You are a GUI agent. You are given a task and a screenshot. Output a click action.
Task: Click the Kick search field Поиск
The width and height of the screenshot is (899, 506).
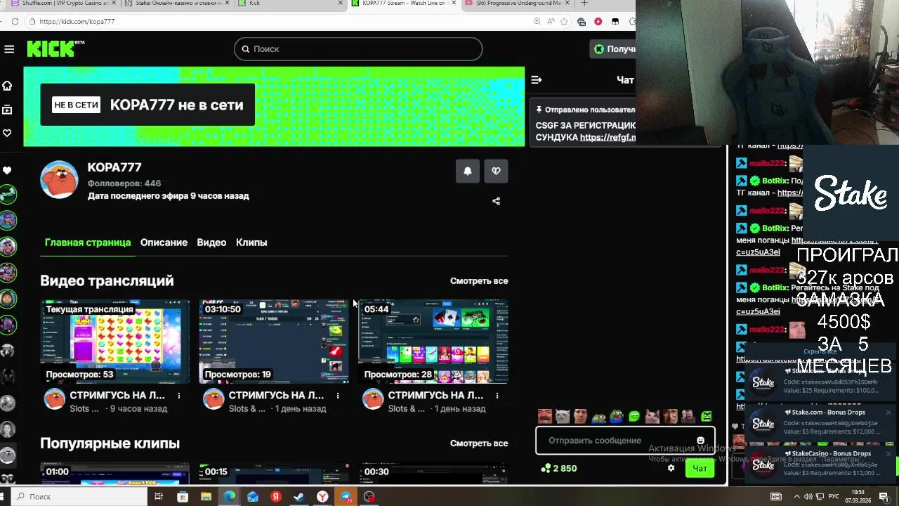pyautogui.click(x=358, y=48)
